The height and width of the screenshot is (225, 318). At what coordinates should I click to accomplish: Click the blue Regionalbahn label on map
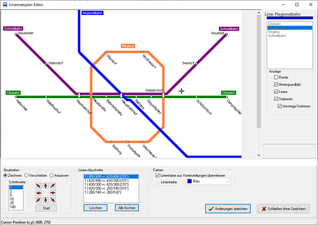click(x=92, y=13)
